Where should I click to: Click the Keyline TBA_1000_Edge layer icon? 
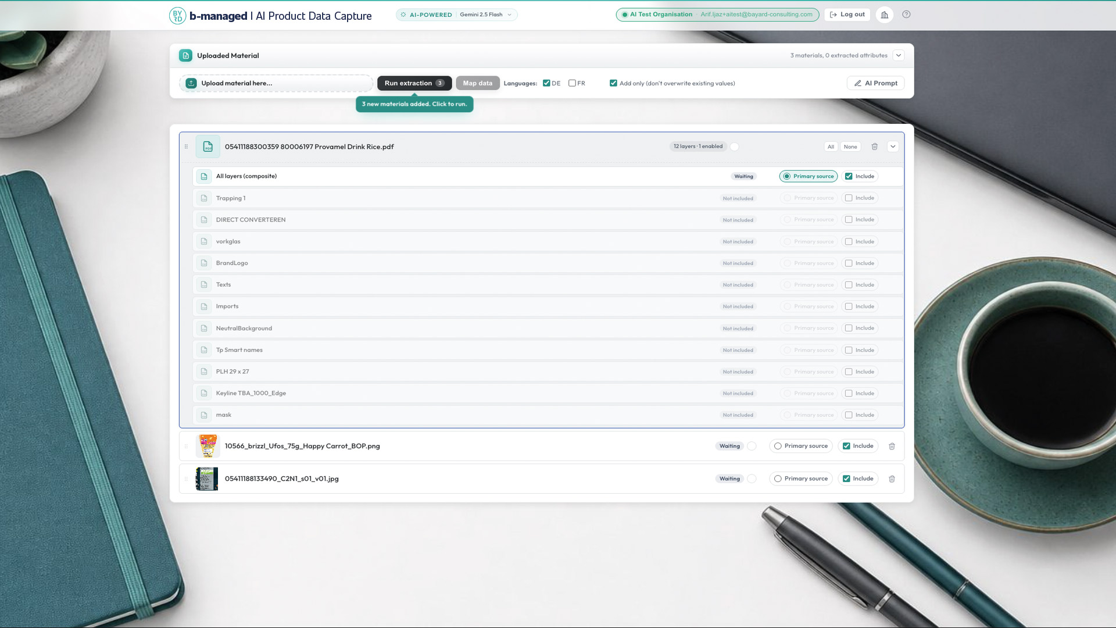204,393
